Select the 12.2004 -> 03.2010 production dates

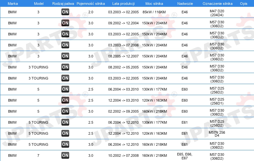[x=123, y=100]
